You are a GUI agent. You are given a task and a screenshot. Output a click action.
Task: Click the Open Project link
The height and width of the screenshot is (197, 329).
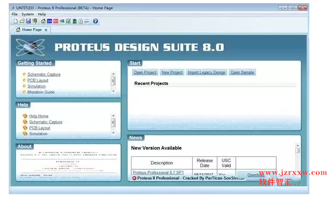coord(145,72)
